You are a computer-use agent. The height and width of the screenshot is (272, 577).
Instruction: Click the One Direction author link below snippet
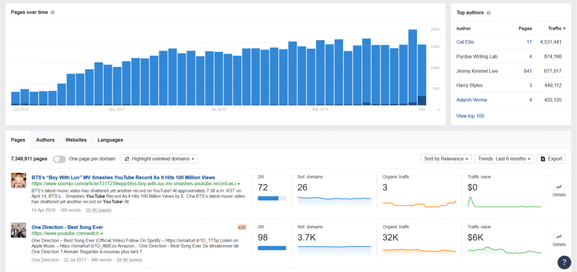(x=45, y=260)
